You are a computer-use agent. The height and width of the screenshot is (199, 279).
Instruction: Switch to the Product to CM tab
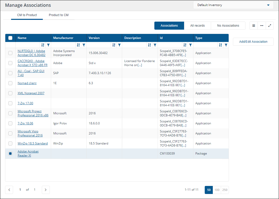pos(59,15)
